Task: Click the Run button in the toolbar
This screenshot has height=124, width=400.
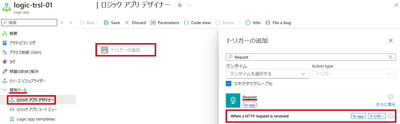Action: (87, 23)
